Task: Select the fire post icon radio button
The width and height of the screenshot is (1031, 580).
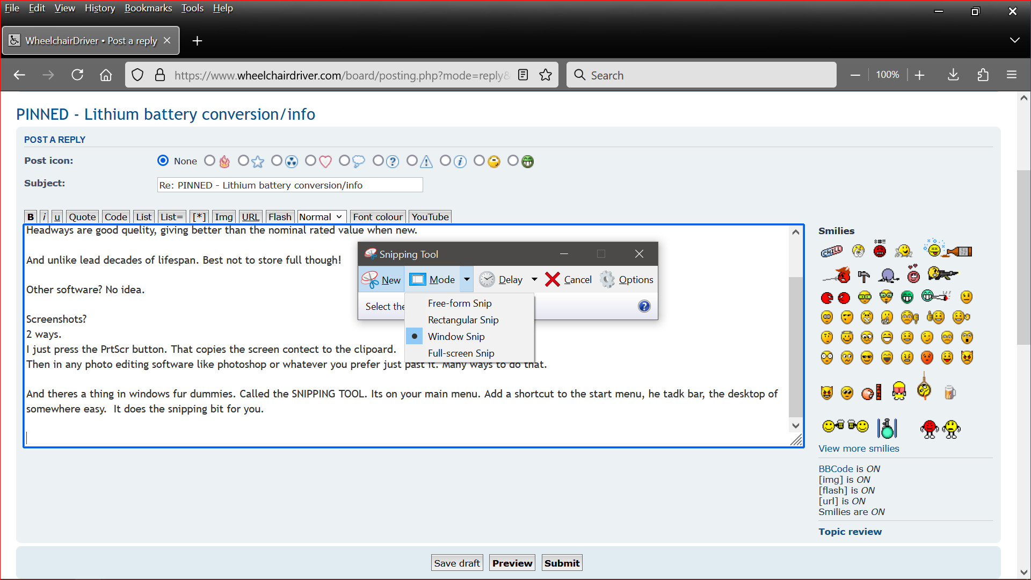Action: 210,161
